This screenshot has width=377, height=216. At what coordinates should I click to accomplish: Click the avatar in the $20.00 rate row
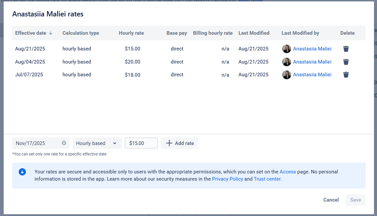click(x=286, y=62)
